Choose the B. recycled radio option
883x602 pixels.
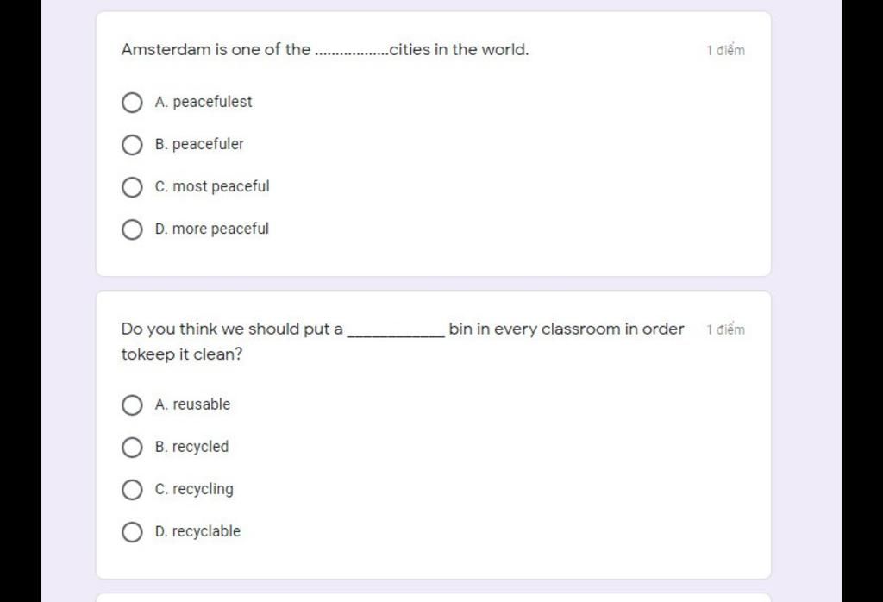click(x=132, y=447)
